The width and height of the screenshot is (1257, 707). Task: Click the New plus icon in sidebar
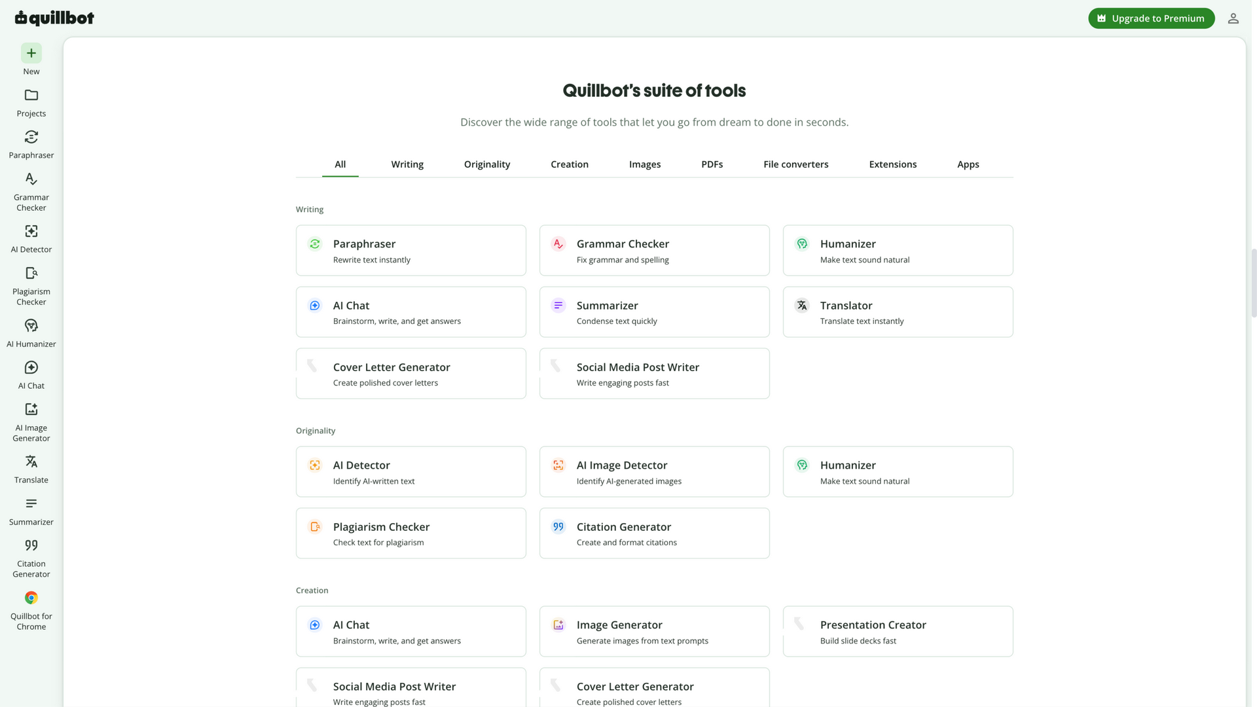(x=31, y=53)
